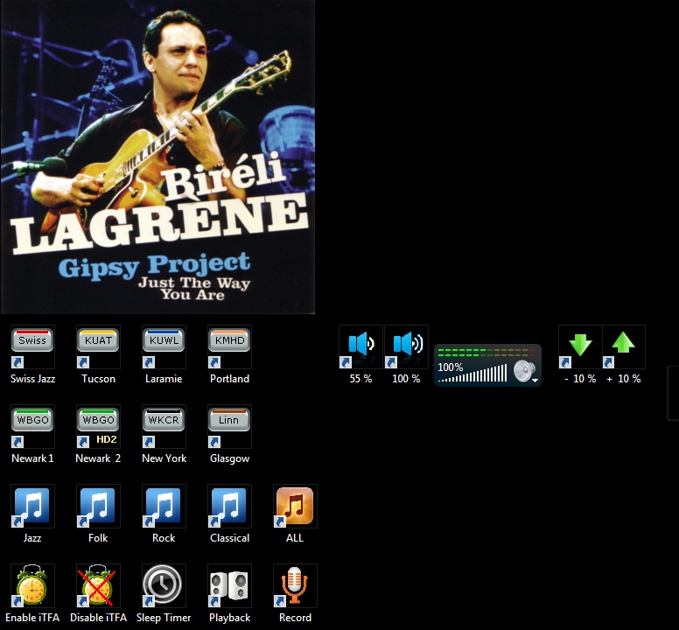
Task: Lower volume using the green down arrow
Action: 580,346
